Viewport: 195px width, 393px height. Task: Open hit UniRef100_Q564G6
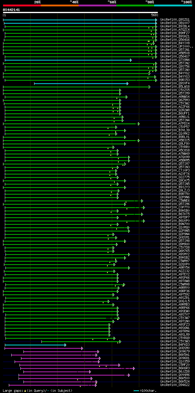pyautogui.click(x=175, y=40)
